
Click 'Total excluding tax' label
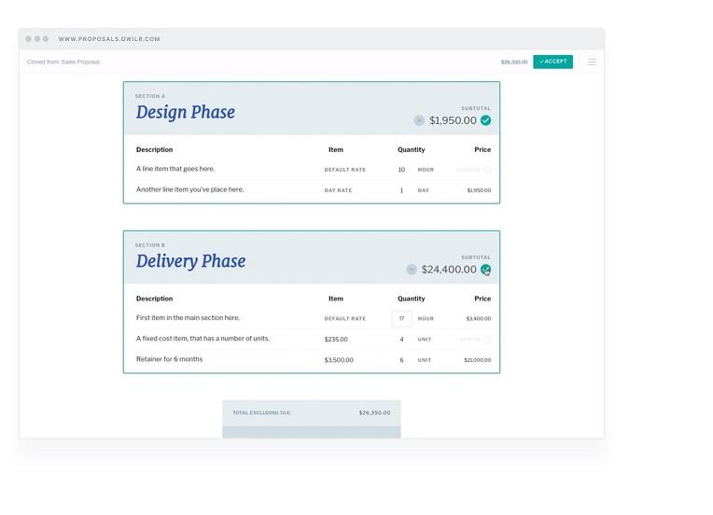point(261,412)
